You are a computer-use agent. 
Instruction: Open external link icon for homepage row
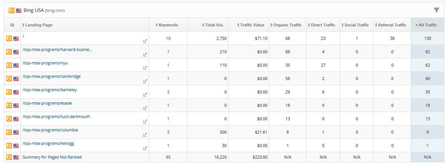tap(145, 41)
